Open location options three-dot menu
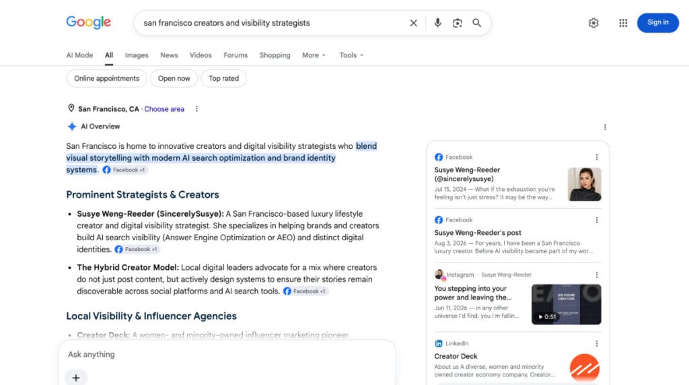 coord(196,108)
